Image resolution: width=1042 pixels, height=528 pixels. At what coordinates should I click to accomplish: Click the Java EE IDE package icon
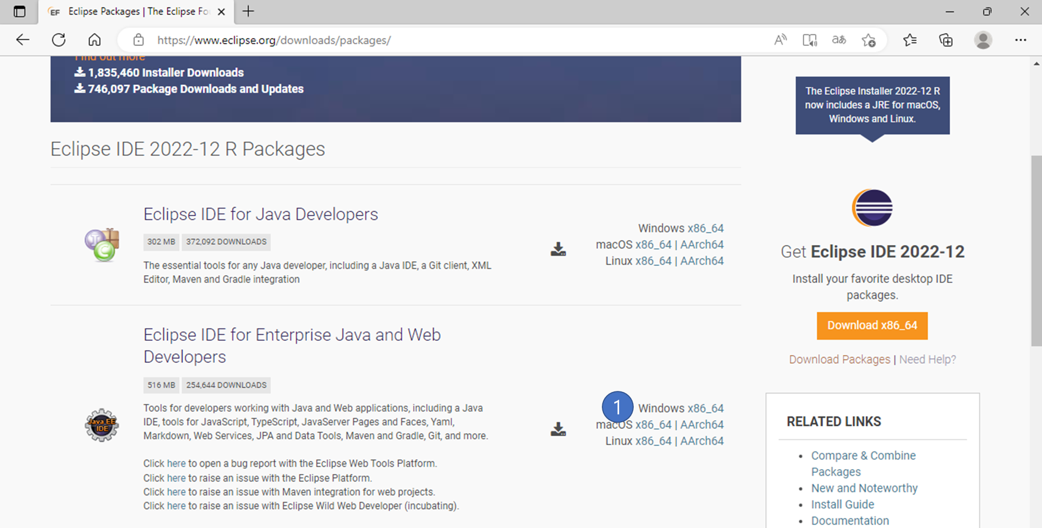102,425
